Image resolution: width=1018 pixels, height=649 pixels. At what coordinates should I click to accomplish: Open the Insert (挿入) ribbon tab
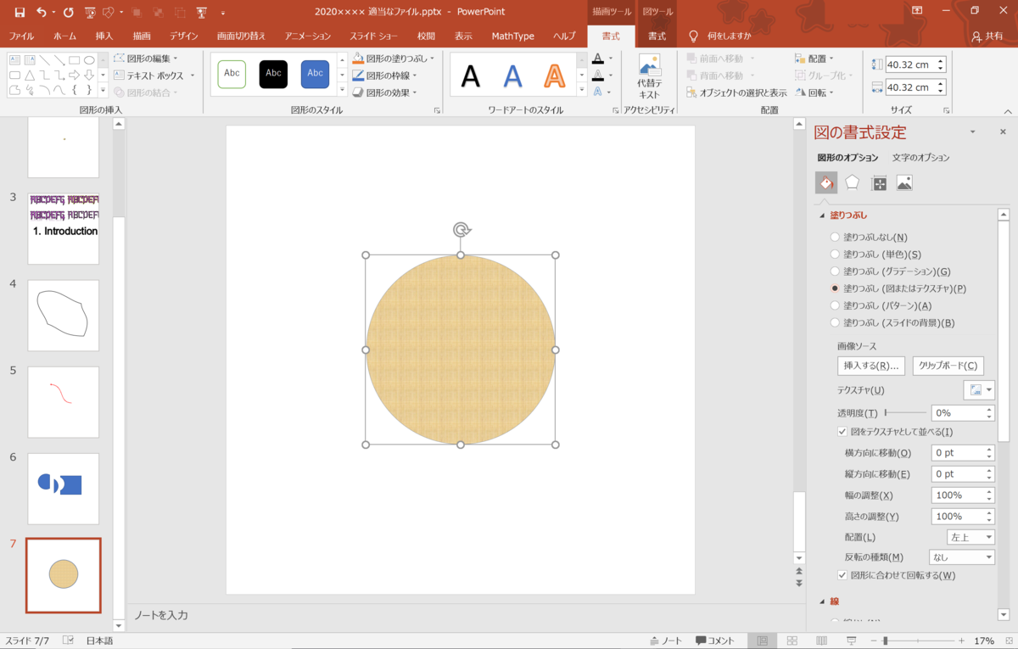point(104,36)
